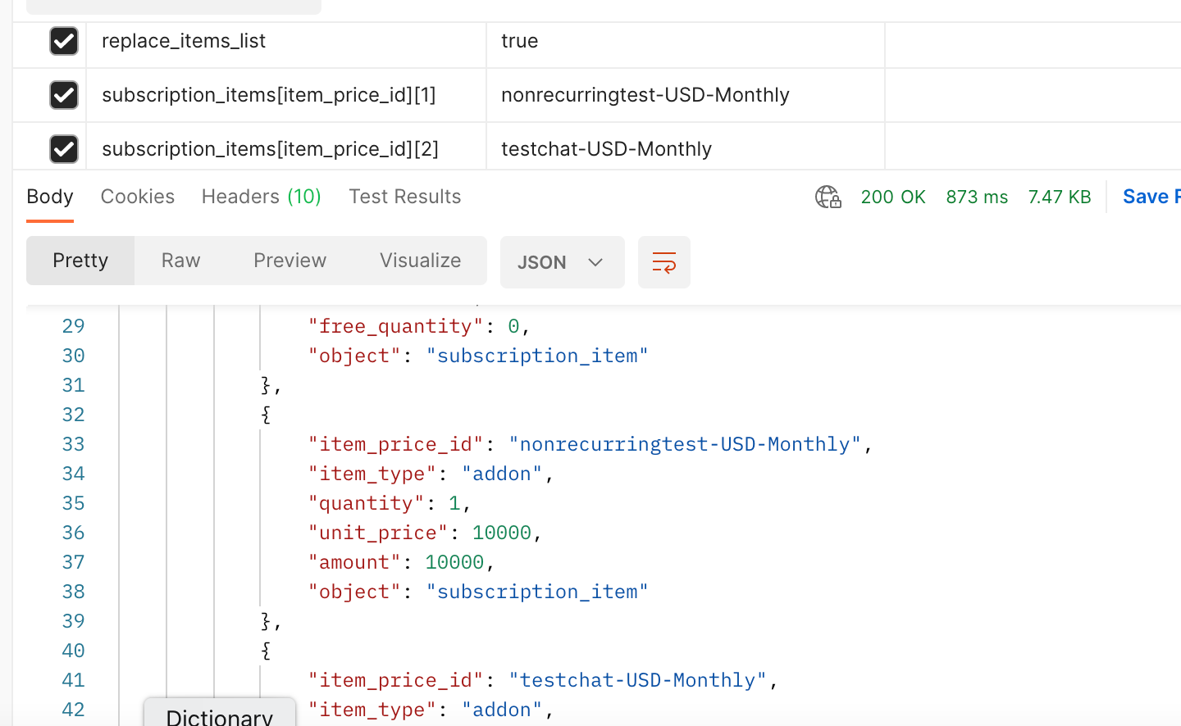Screen dimensions: 1181x726
Task: Switch to the Cookies tab
Action: [137, 197]
